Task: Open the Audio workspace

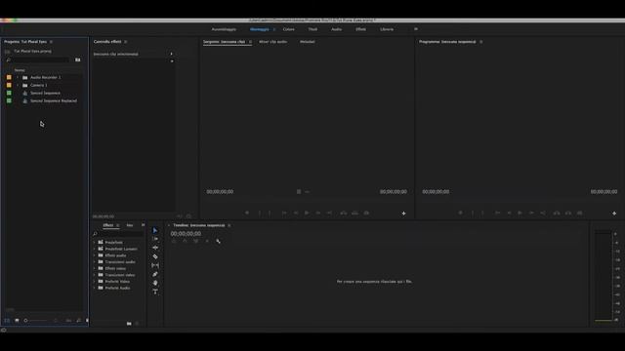Action: (336, 29)
